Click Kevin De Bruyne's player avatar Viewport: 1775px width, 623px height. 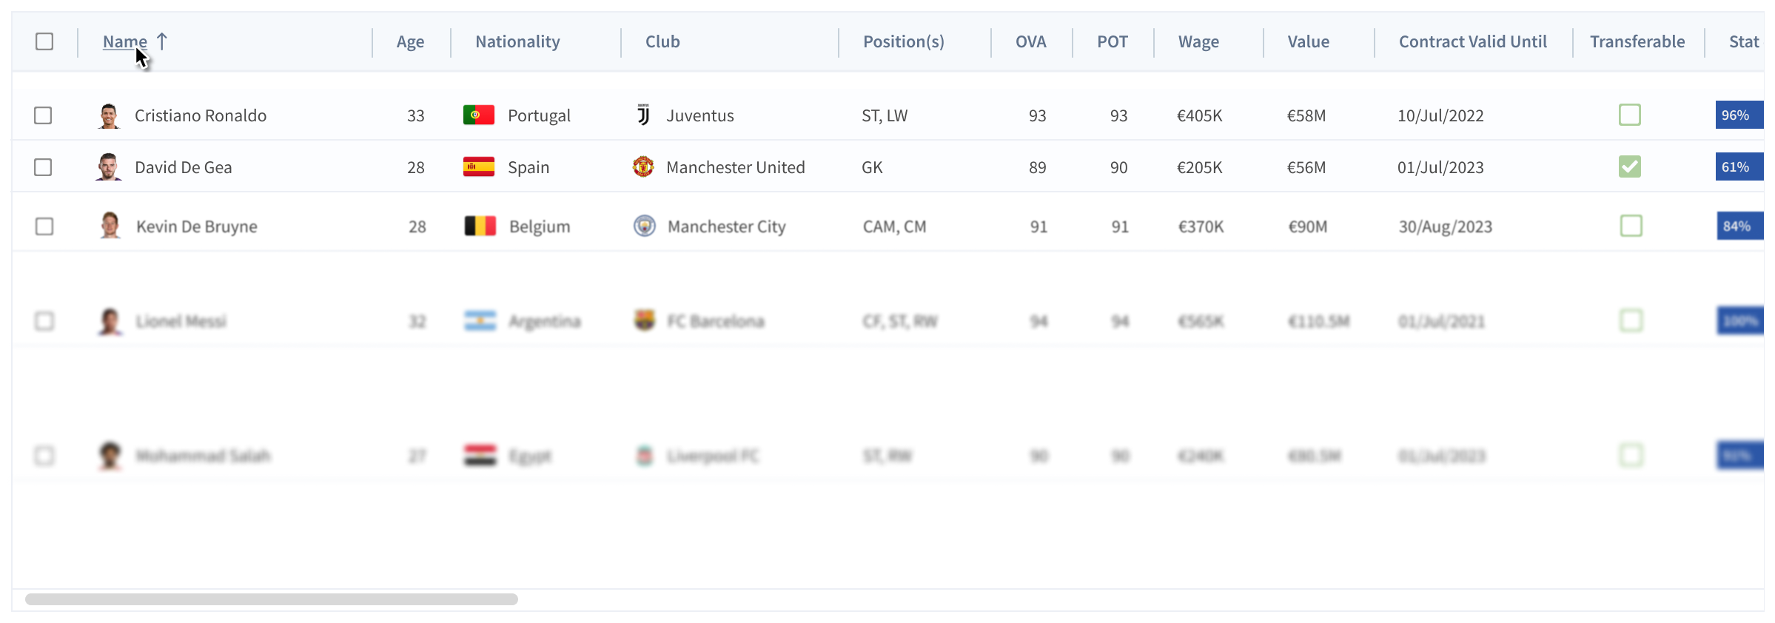pyautogui.click(x=110, y=225)
